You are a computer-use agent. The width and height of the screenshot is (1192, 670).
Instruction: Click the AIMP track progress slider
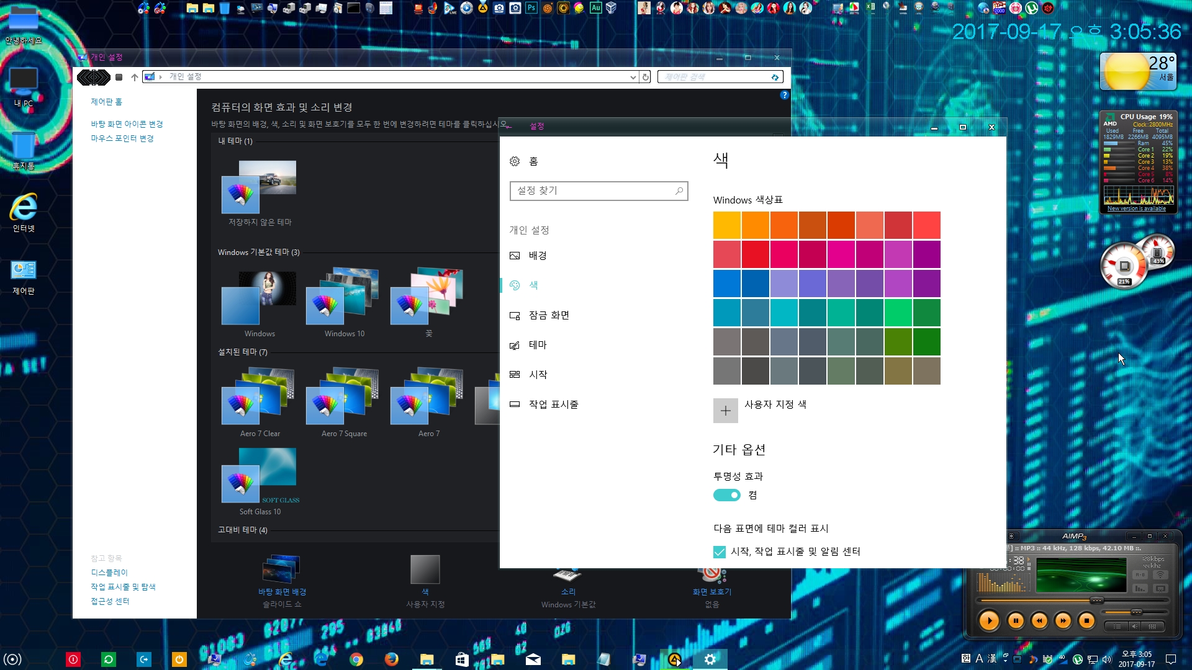tap(1072, 601)
